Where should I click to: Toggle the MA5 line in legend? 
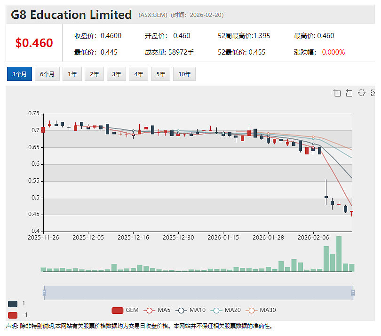(157, 310)
